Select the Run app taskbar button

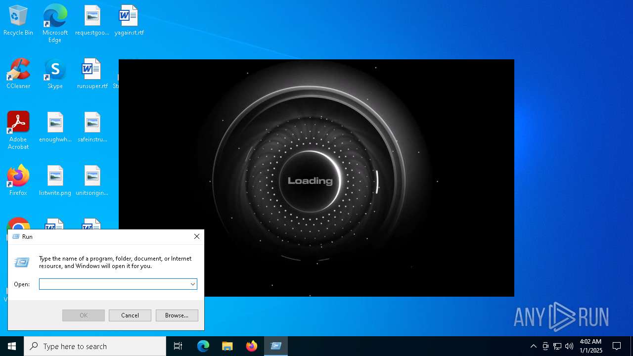[276, 346]
